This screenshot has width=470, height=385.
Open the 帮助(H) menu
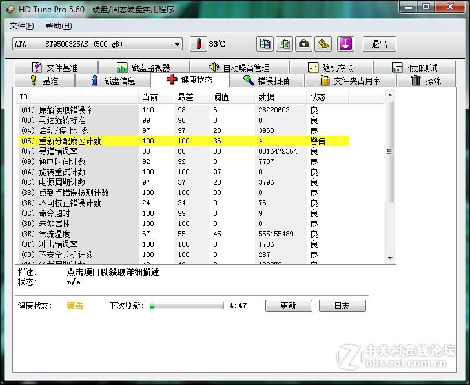tap(59, 26)
